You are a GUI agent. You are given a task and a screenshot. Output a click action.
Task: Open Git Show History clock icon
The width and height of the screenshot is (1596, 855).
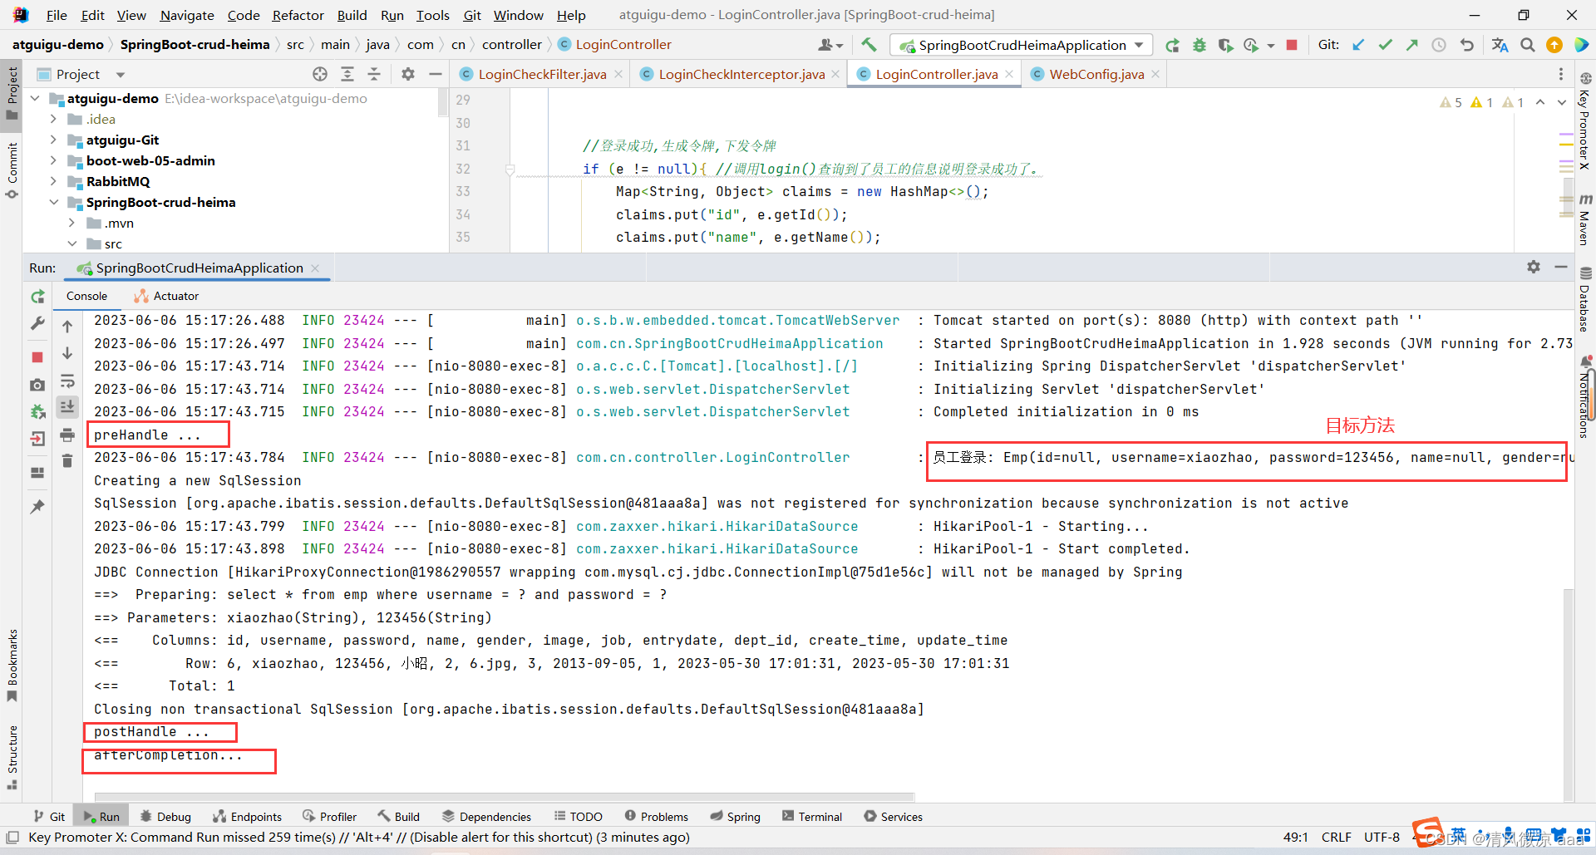[1439, 45]
